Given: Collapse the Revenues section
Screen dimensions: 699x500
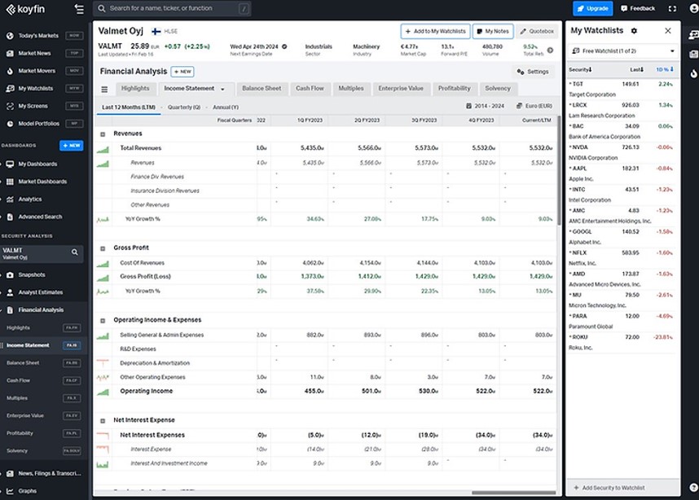Looking at the screenshot, I should click(x=103, y=134).
